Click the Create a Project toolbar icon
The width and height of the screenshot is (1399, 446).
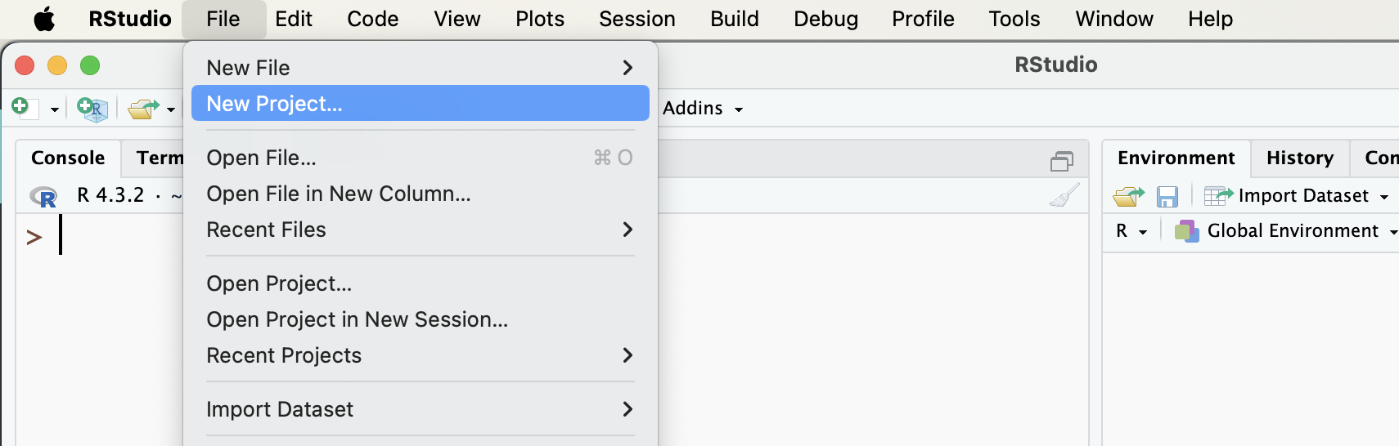[92, 108]
